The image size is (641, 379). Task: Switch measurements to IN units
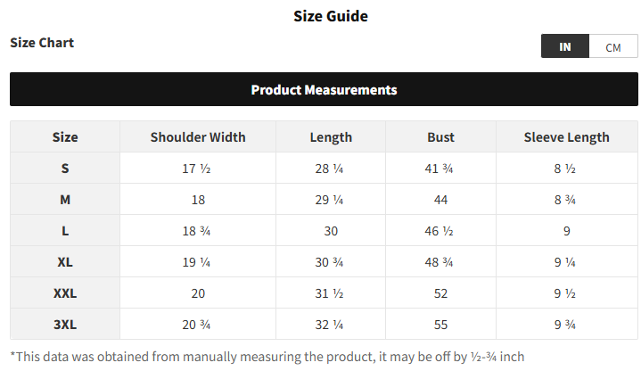pos(565,46)
